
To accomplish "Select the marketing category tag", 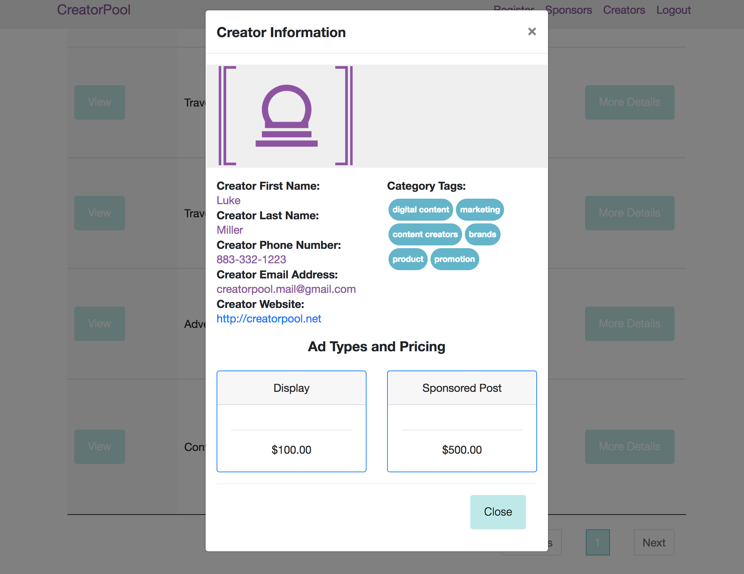I will point(480,210).
